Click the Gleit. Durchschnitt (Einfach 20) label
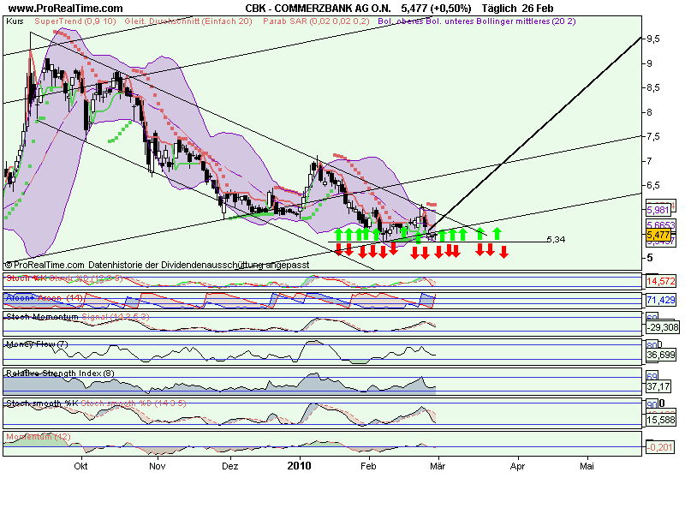Image resolution: width=685 pixels, height=514 pixels. tap(188, 21)
